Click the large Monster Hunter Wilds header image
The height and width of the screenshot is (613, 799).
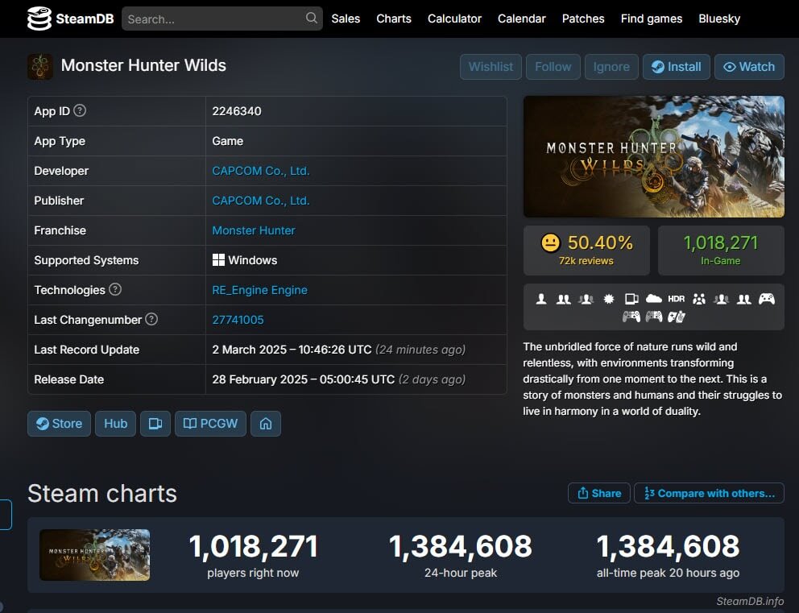(x=654, y=156)
